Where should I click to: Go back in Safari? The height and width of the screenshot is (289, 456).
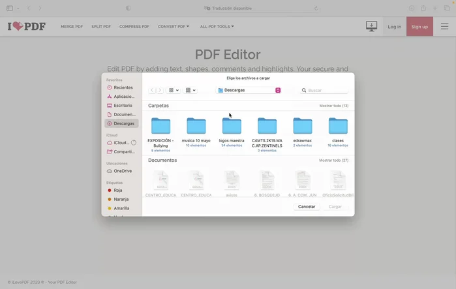coord(29,8)
